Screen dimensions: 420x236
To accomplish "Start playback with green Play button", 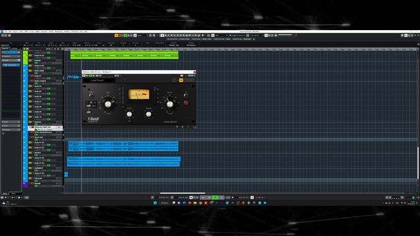I will coord(215,197).
